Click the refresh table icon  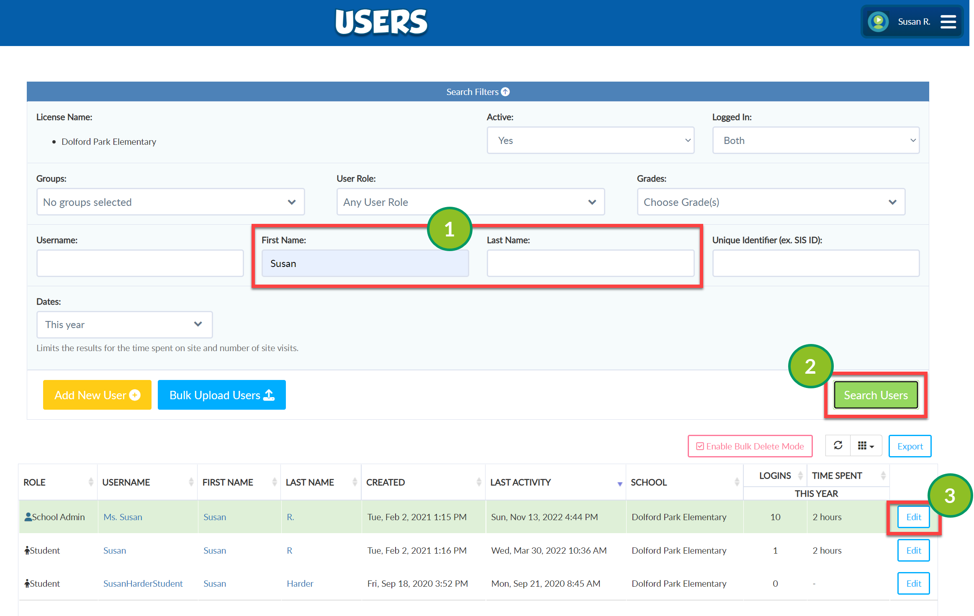(x=838, y=446)
